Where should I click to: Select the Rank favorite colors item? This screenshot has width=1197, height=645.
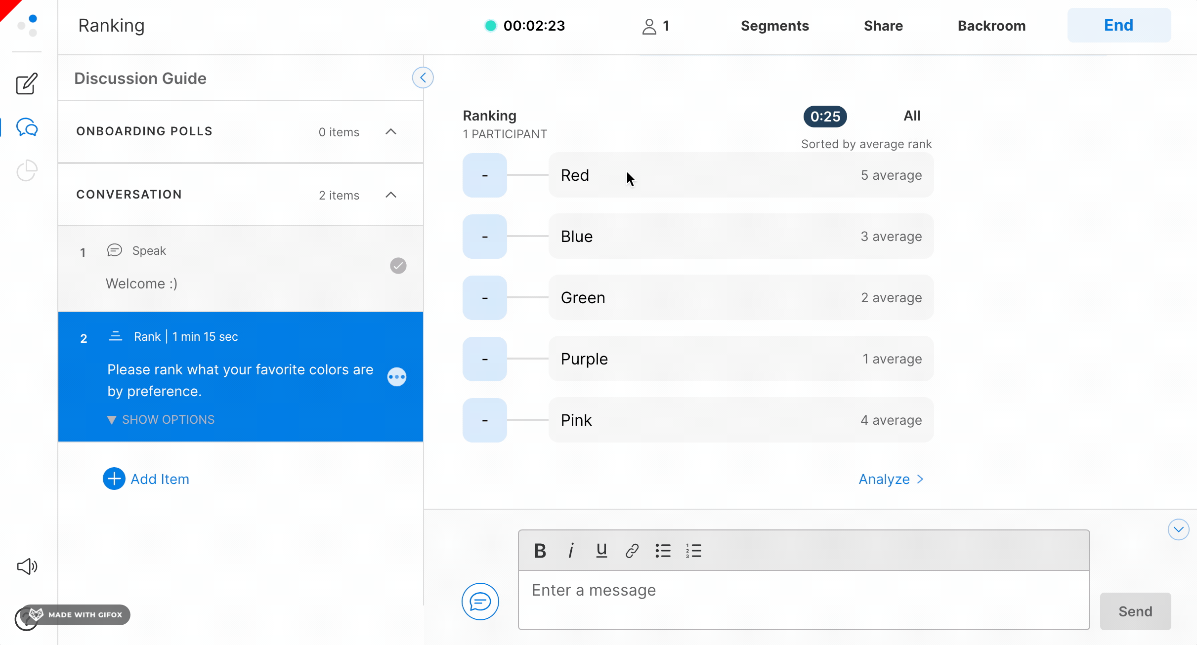click(x=241, y=377)
